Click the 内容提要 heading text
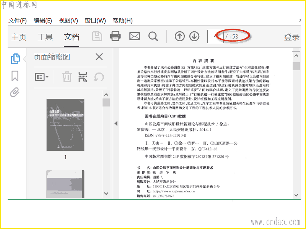 [x=203, y=61]
